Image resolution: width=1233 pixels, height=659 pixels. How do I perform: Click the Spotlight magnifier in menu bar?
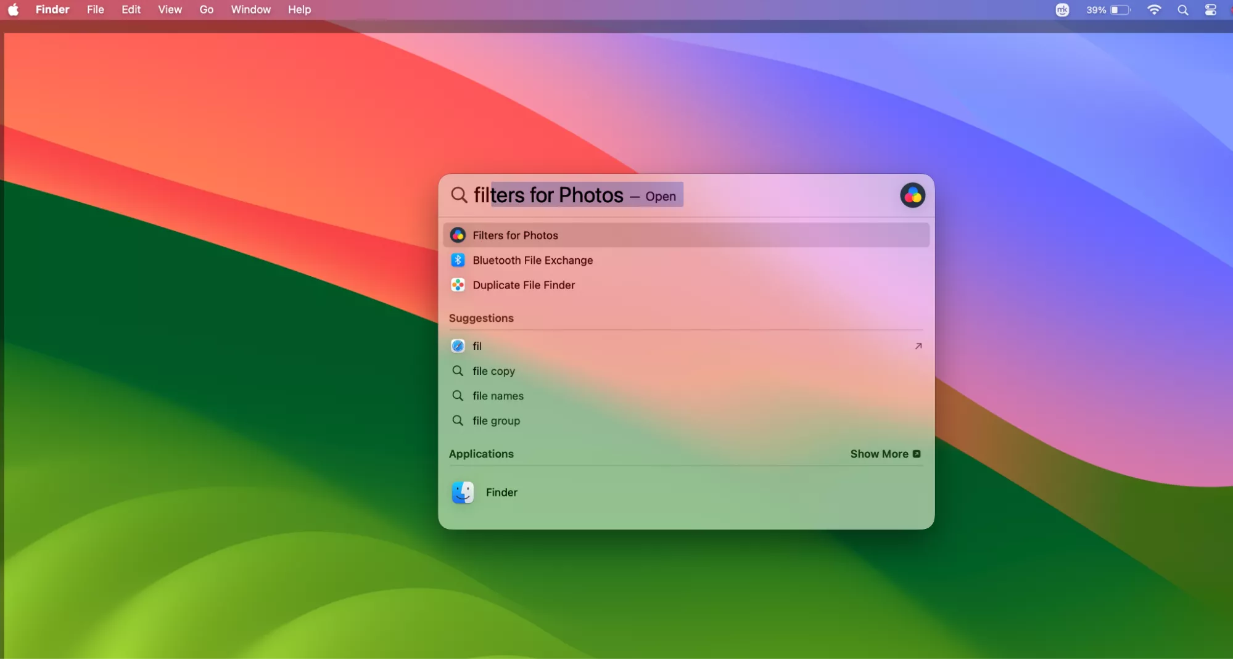tap(1182, 10)
